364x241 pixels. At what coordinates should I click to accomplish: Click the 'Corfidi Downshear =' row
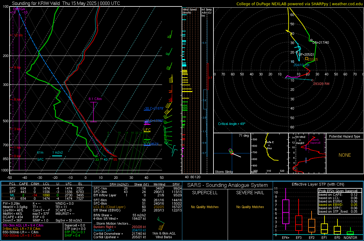(x=120, y=234)
